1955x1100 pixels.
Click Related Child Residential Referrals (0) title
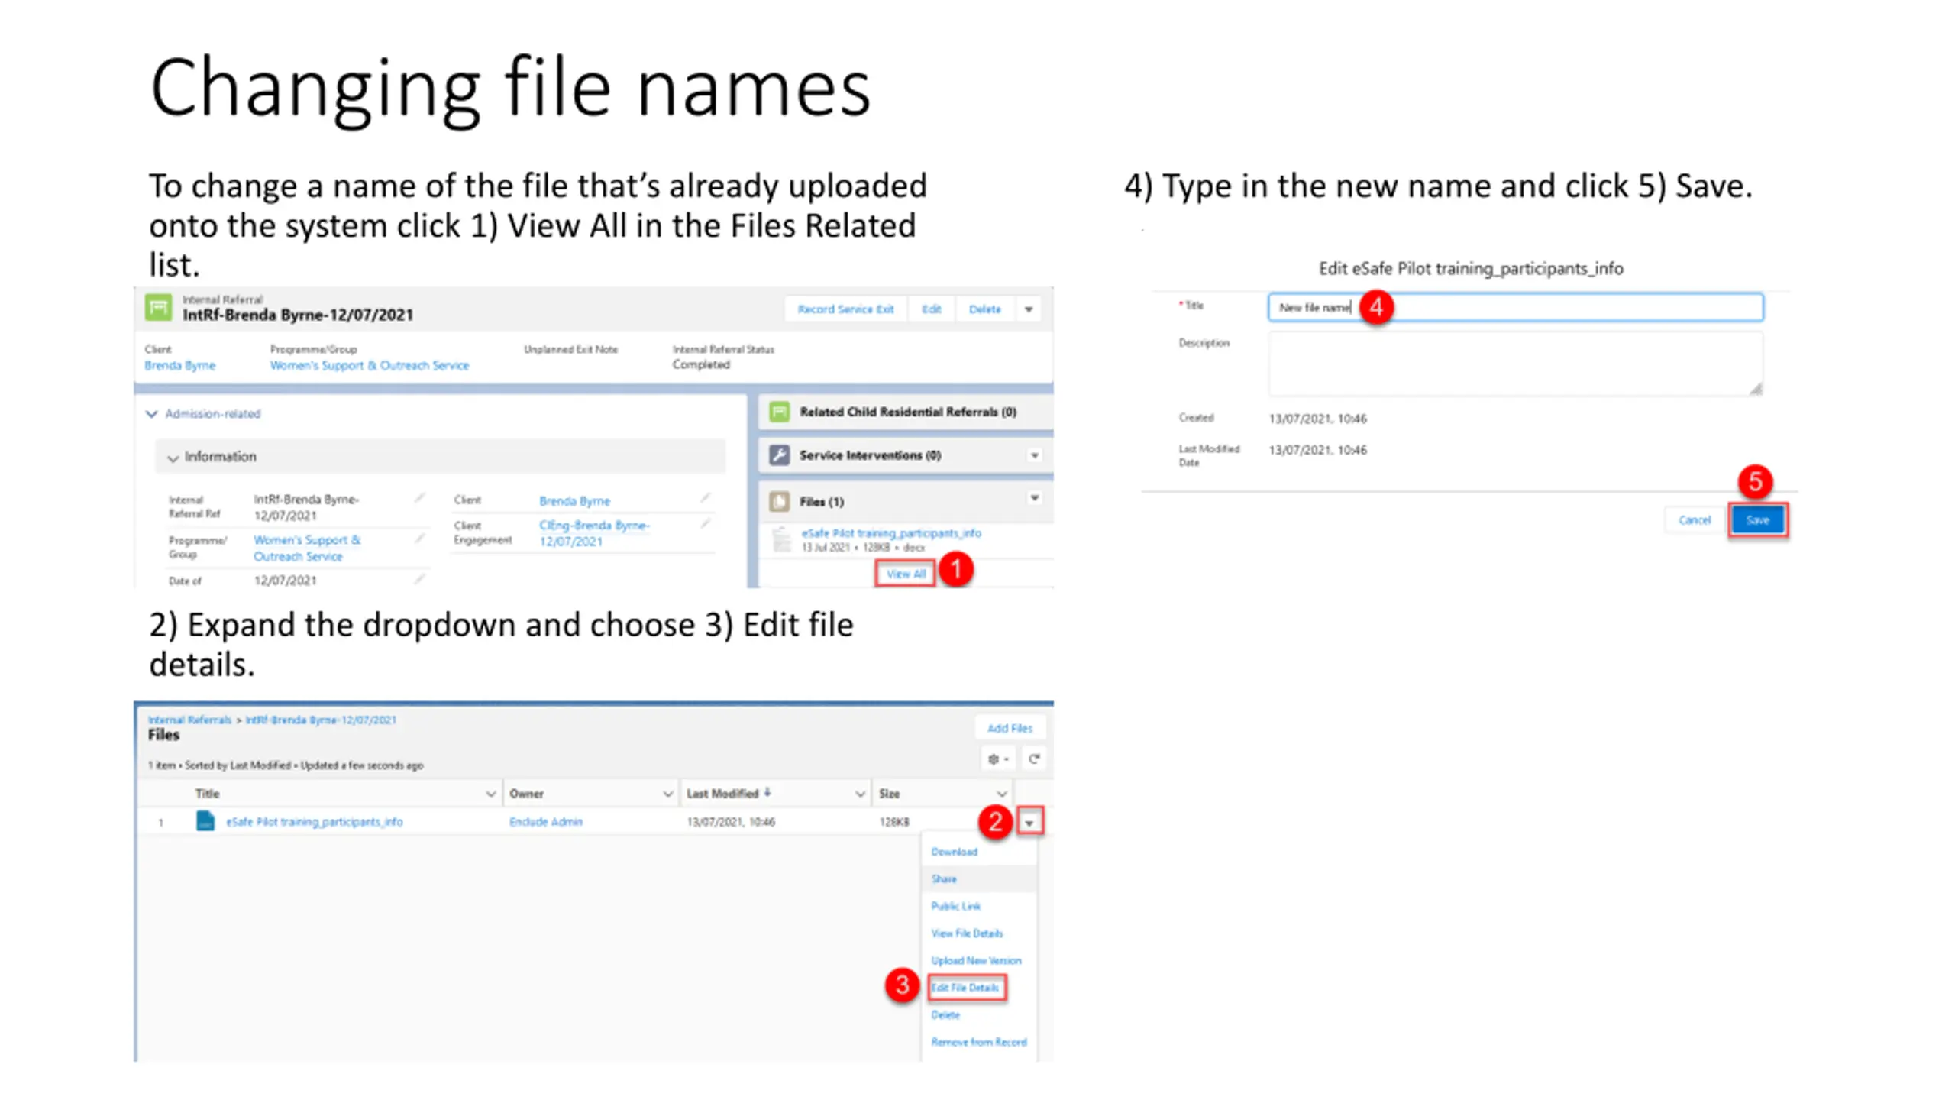pos(907,412)
